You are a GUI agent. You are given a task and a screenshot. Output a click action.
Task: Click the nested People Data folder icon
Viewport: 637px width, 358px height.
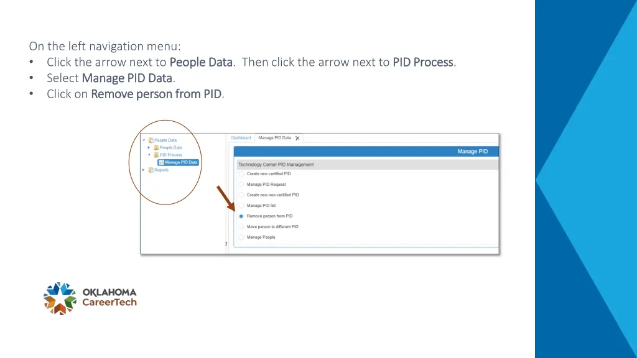point(156,147)
